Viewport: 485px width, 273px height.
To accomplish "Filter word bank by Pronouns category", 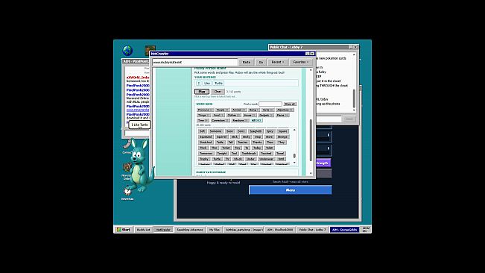I will tap(205, 110).
